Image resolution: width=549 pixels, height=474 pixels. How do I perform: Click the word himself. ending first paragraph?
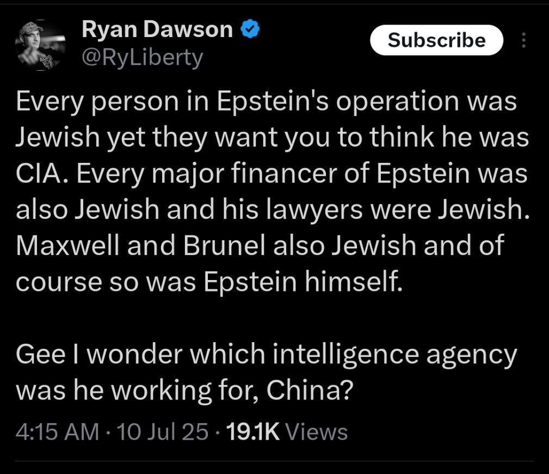(354, 282)
